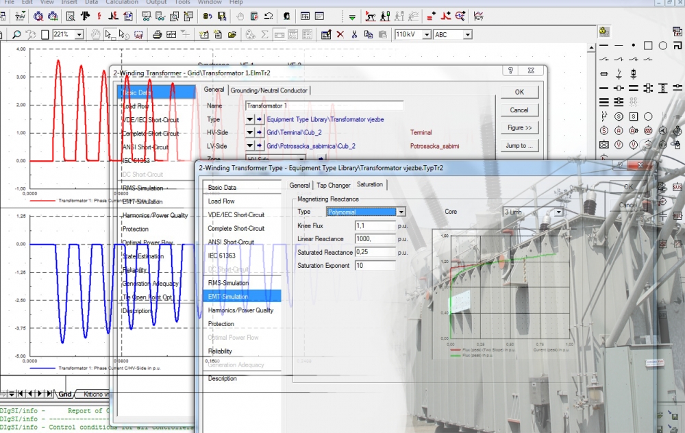Select the boxed S element in palette
685x433 pixels.
(x=634, y=116)
